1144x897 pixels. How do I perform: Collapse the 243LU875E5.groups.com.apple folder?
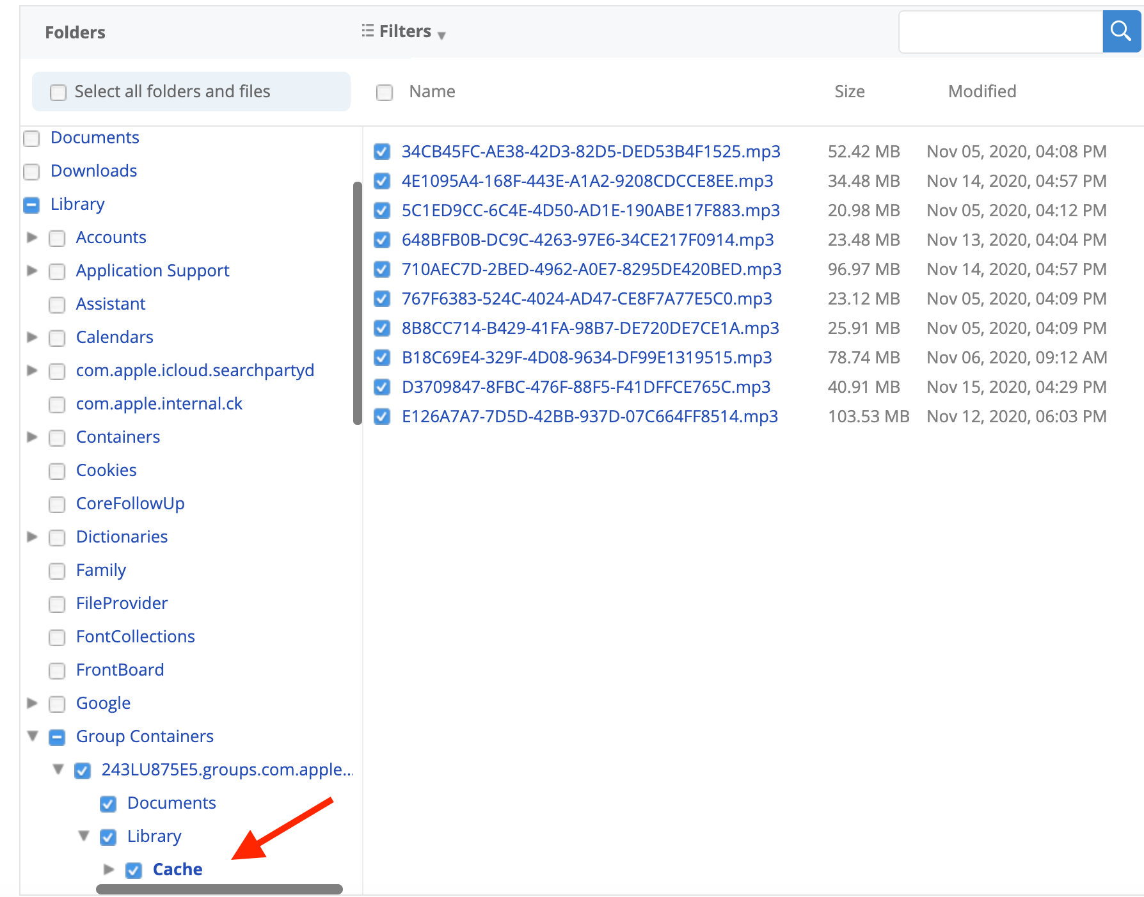(x=58, y=770)
